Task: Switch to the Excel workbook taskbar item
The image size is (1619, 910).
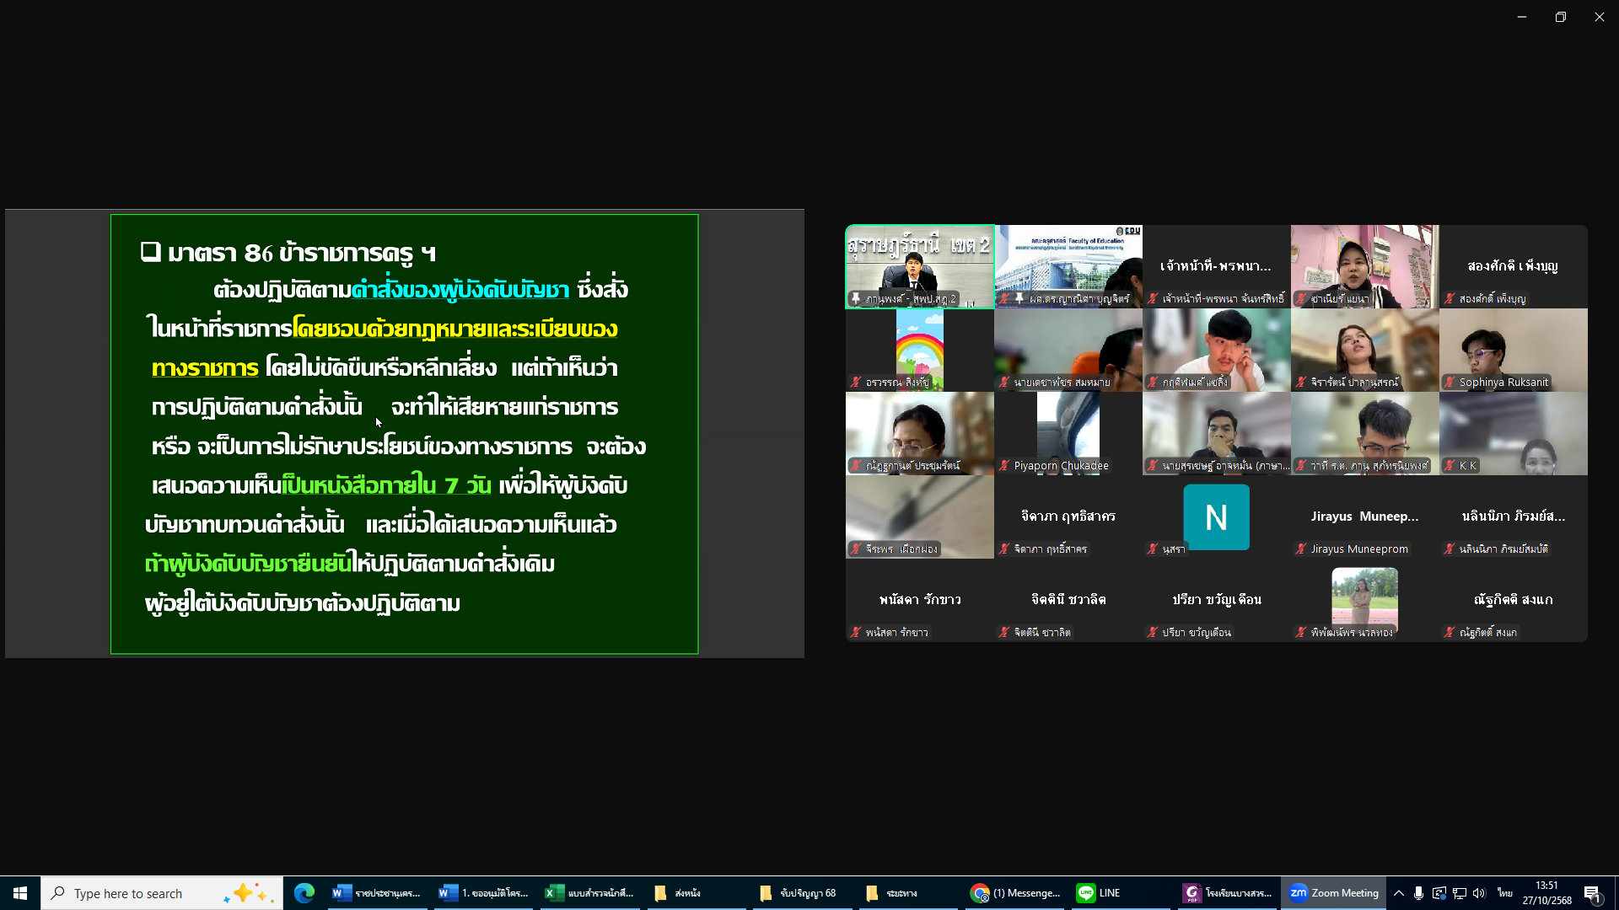Action: click(x=589, y=893)
